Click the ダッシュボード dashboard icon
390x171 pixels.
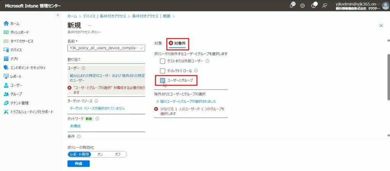(x=6, y=32)
